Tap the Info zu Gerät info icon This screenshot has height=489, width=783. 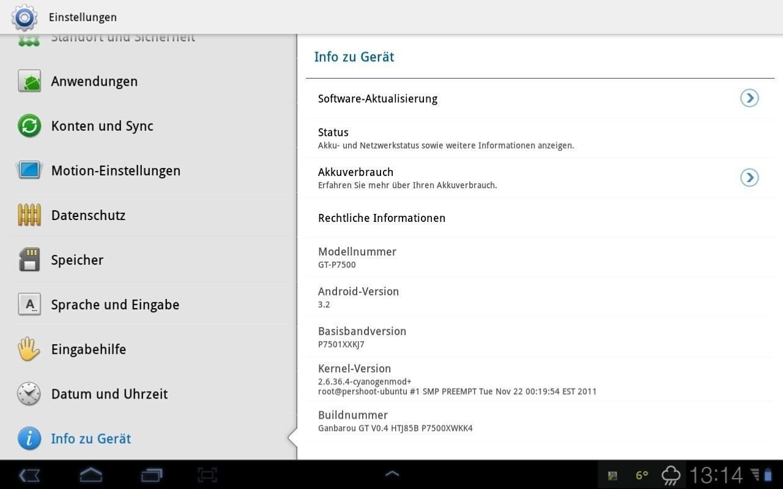pyautogui.click(x=29, y=438)
